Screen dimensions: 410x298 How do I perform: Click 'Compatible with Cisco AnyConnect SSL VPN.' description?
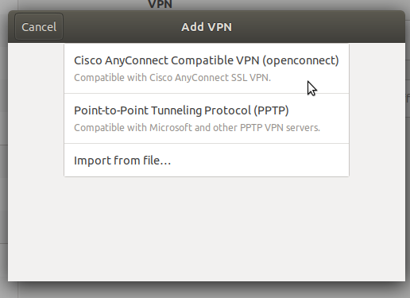coord(172,78)
